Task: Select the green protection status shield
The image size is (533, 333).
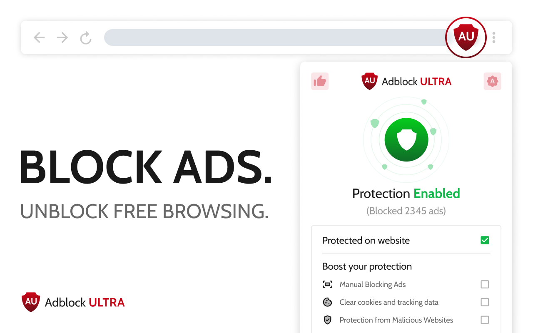Action: point(406,140)
